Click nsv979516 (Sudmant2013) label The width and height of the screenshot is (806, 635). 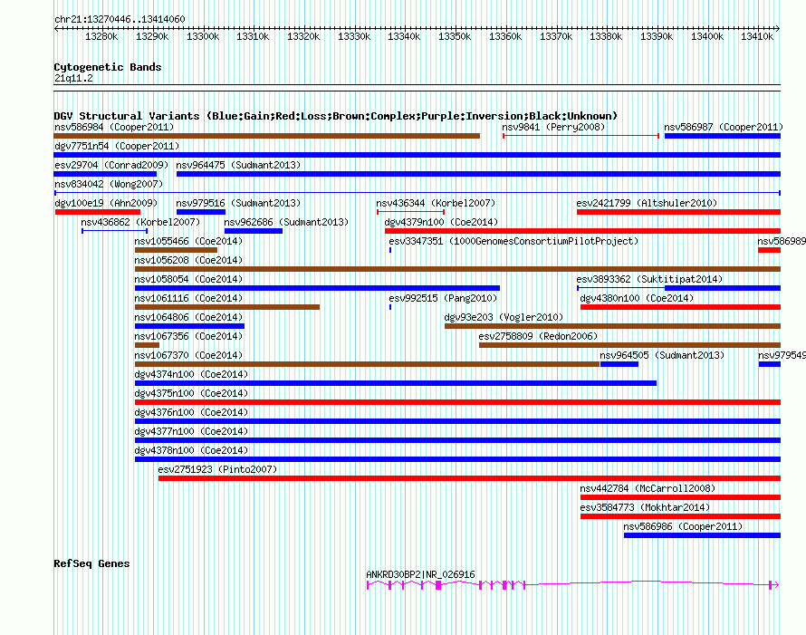[x=238, y=203]
